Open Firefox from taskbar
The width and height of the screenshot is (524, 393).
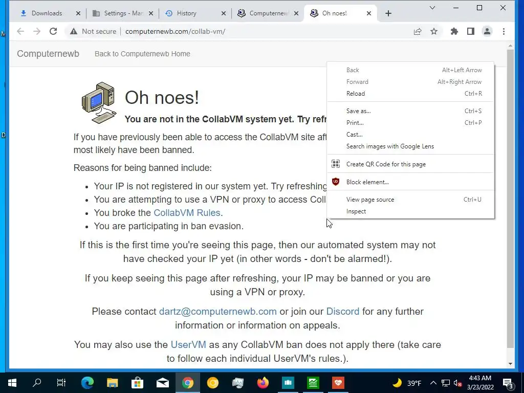(263, 383)
